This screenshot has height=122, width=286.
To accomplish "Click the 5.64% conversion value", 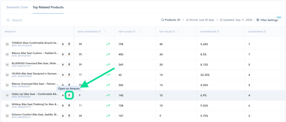I will tap(204, 44).
